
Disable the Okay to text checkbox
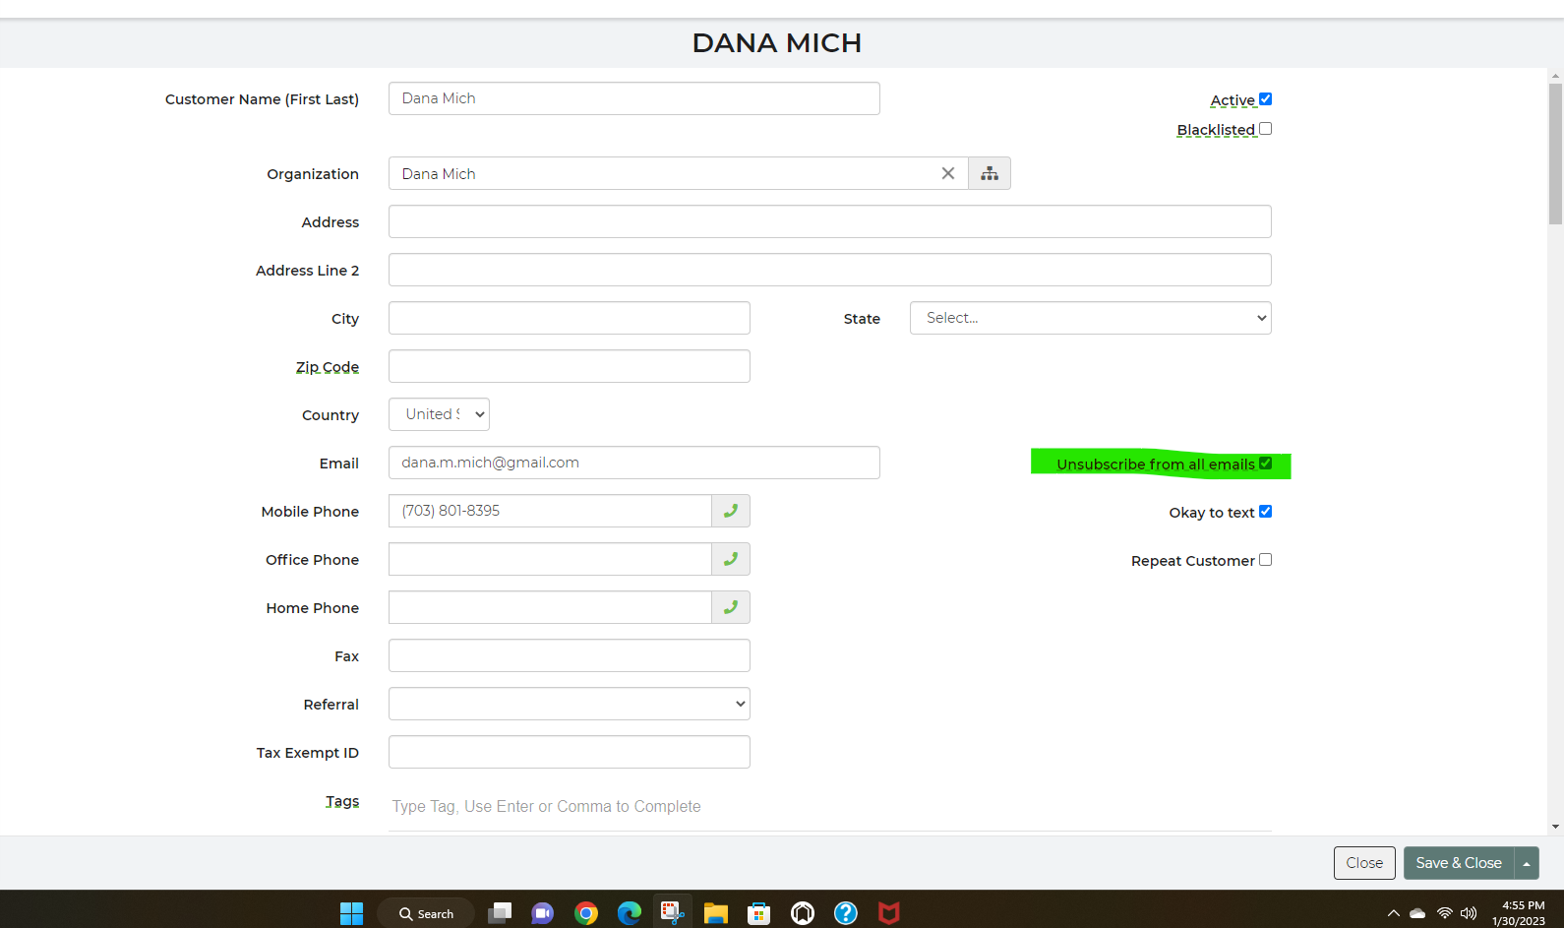click(1265, 512)
